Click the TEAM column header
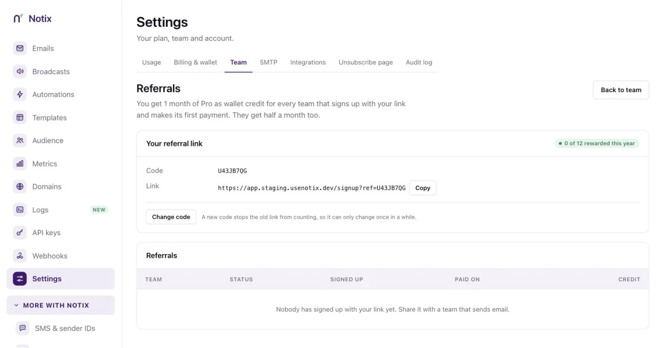 (154, 279)
